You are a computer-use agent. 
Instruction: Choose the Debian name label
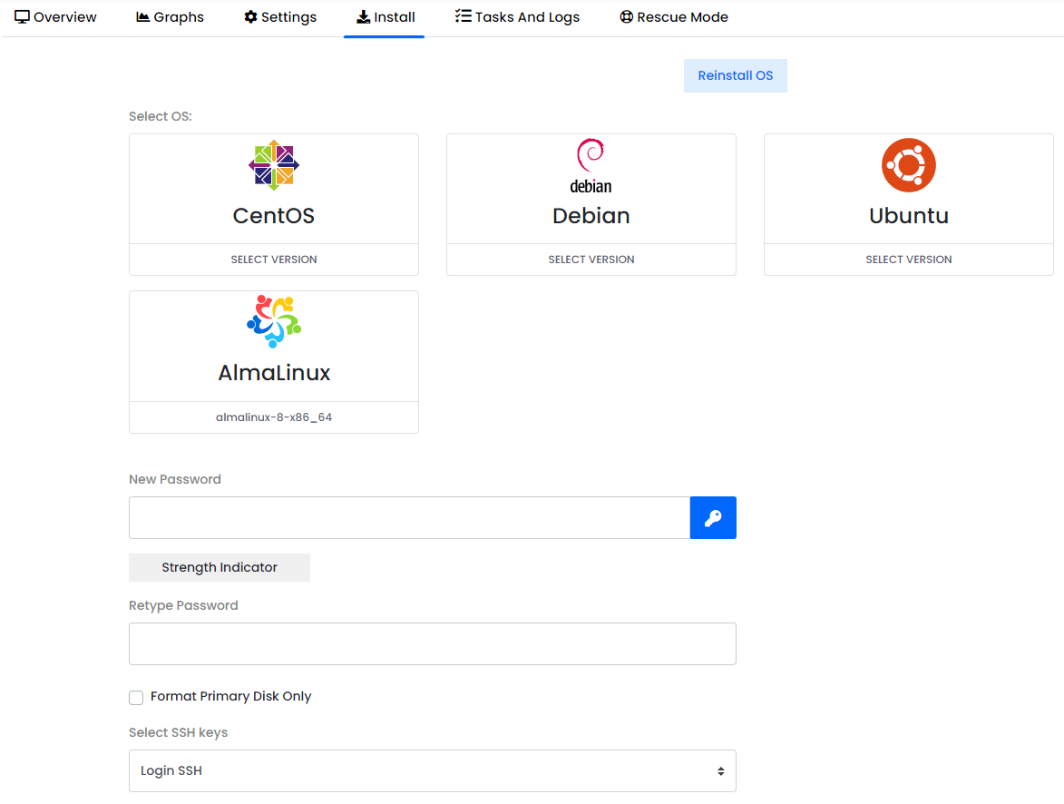point(591,216)
